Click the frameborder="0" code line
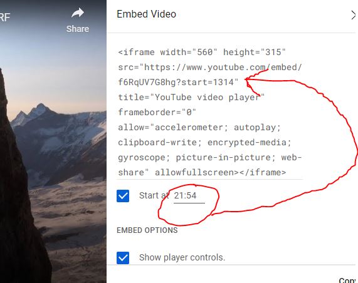This screenshot has width=358, height=283. coord(157,112)
